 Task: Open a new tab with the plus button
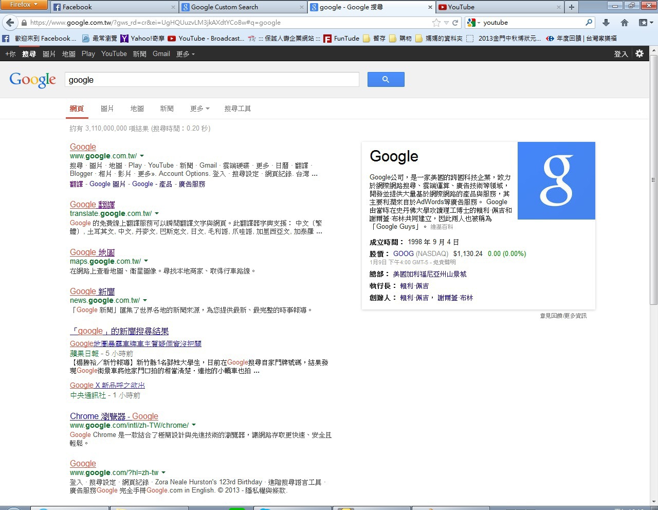[571, 7]
